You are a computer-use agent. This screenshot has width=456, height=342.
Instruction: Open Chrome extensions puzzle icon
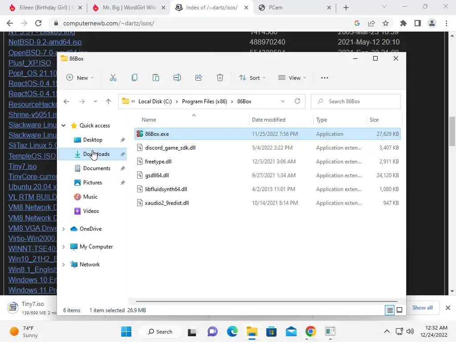point(403,23)
